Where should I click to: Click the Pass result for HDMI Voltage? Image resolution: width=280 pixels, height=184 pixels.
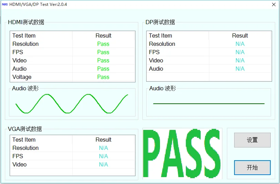coord(103,77)
